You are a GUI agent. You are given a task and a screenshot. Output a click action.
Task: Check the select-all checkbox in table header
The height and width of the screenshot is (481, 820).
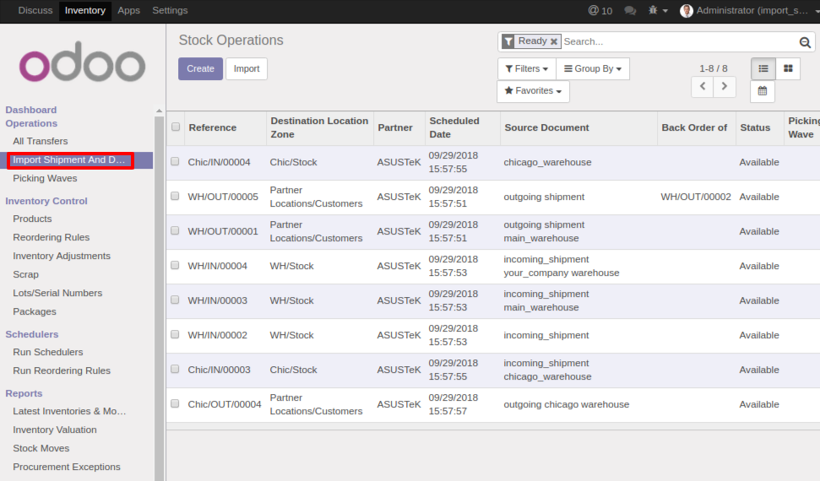[176, 127]
